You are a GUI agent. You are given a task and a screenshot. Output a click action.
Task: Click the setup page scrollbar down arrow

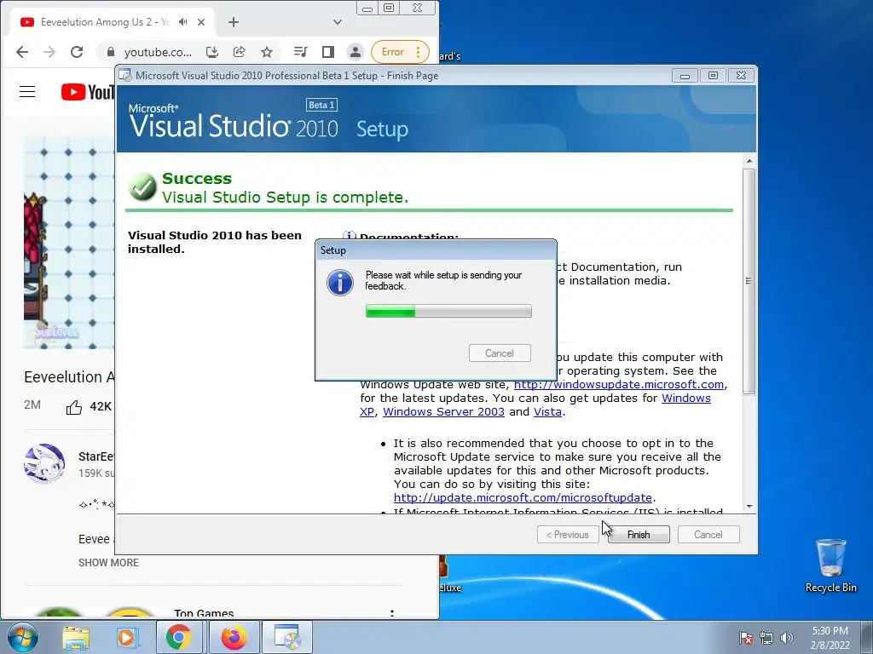point(749,506)
